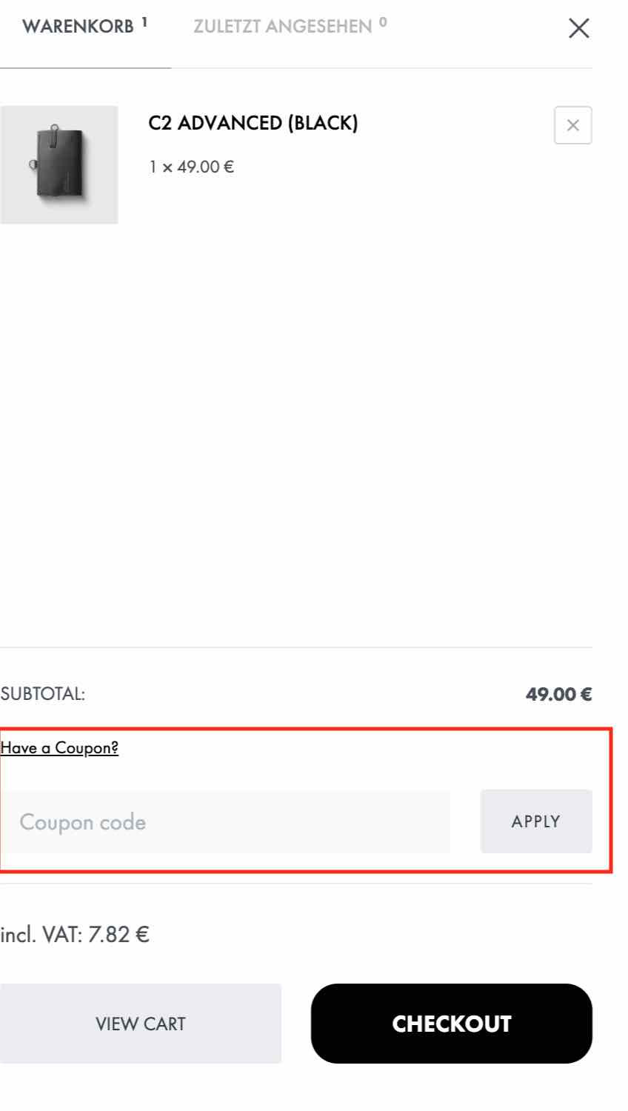Open the full cart with View Cart
628x1111 pixels.
click(141, 1024)
